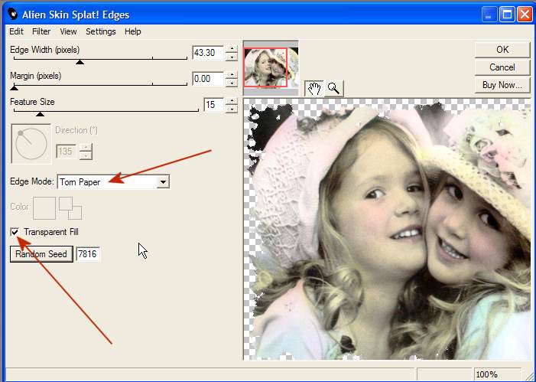Increase Edge Width with up arrow
536x382 pixels.
(x=232, y=49)
